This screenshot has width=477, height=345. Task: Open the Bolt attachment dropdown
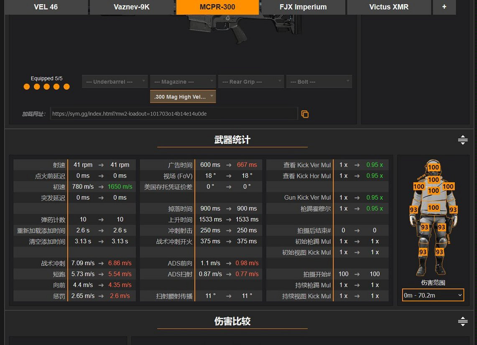(x=319, y=82)
